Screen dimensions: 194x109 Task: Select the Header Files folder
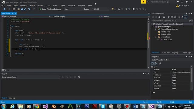coord(165,32)
